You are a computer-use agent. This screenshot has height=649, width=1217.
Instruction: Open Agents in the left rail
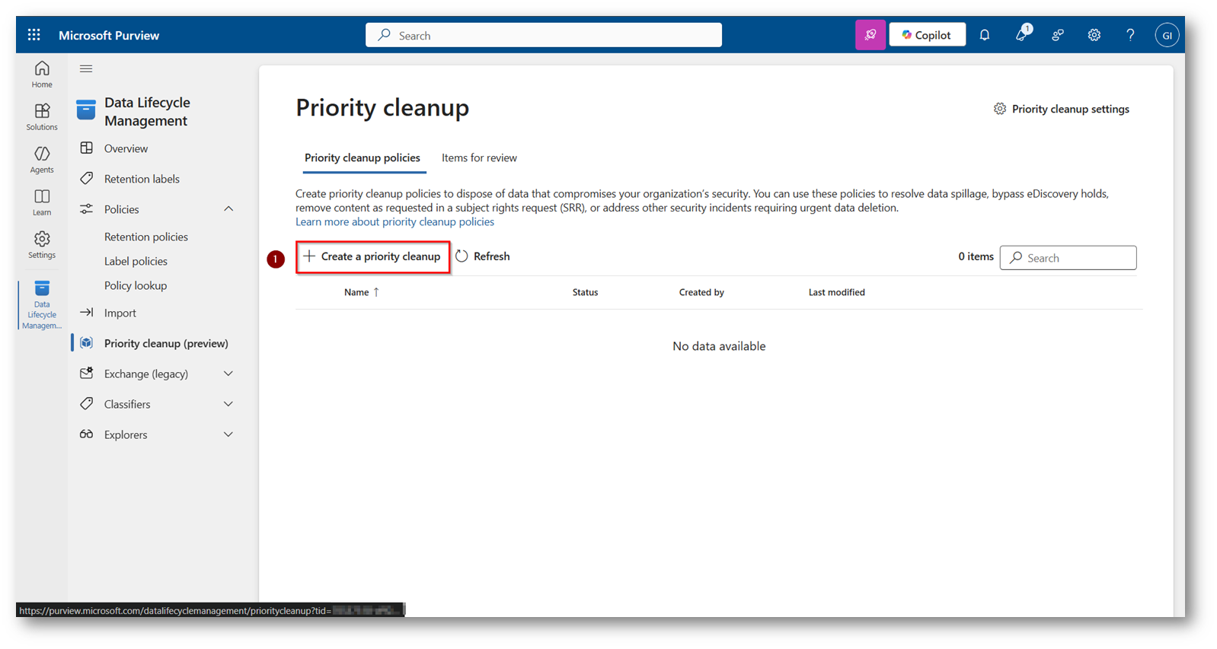coord(42,160)
